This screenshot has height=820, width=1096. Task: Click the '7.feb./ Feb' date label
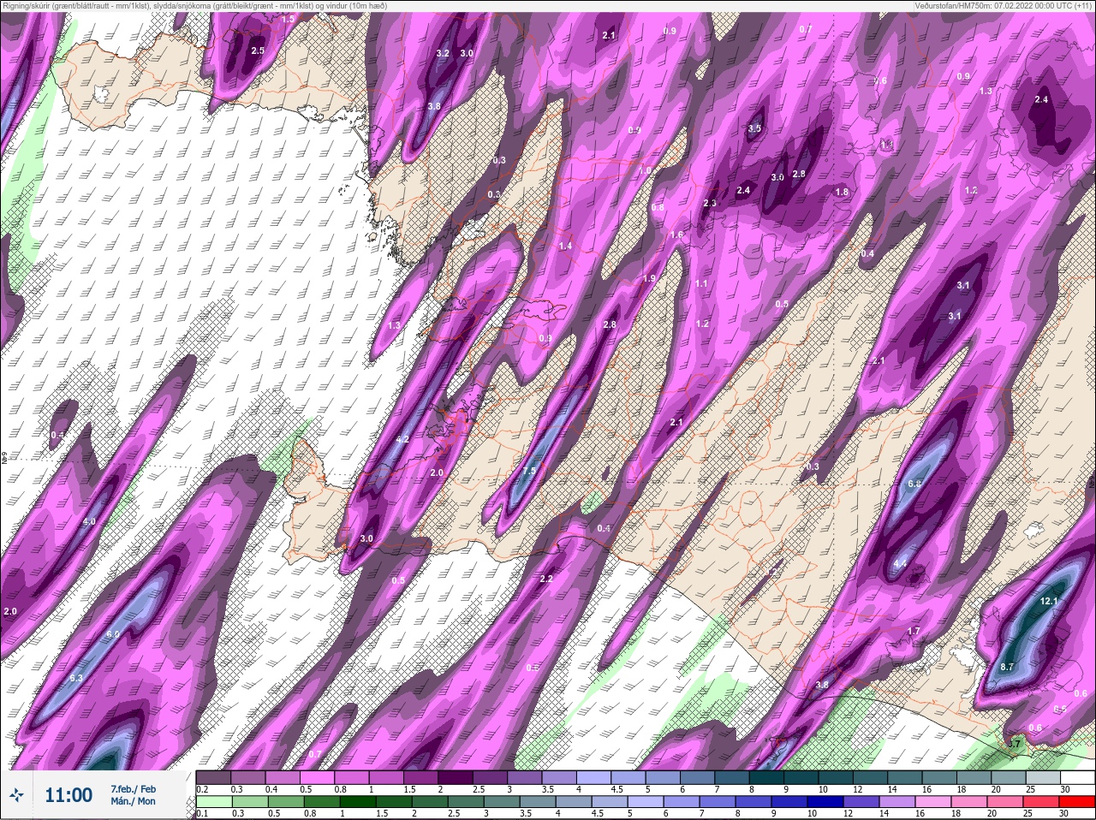pos(133,788)
